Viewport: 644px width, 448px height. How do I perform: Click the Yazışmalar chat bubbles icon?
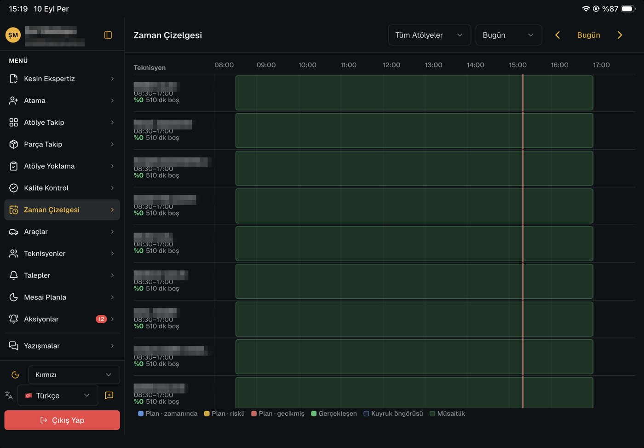14,346
